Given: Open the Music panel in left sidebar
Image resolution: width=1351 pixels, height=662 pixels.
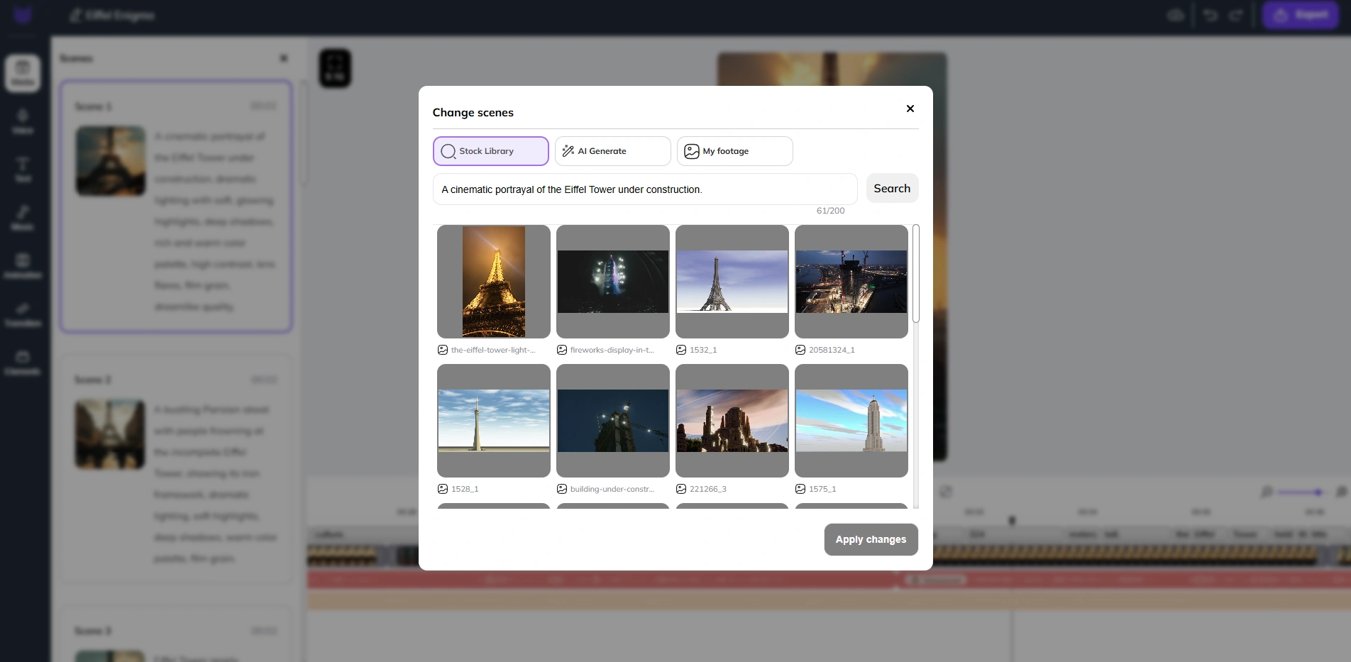Looking at the screenshot, I should click(x=23, y=218).
